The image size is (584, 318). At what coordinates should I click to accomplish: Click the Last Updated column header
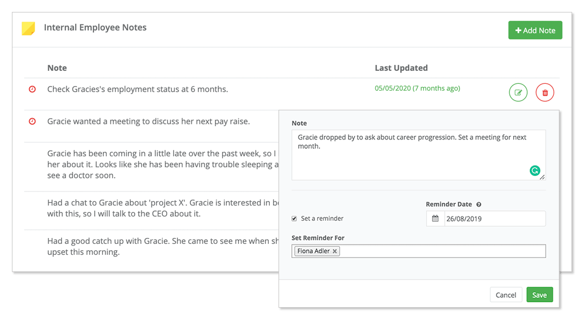pos(401,68)
